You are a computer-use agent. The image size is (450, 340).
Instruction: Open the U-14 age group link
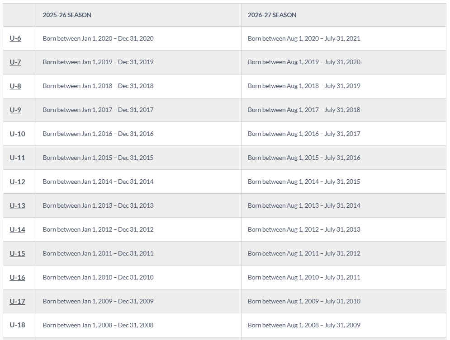coord(17,230)
